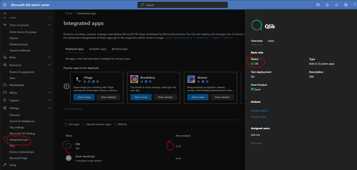Click View details for Matter

pos(222,97)
